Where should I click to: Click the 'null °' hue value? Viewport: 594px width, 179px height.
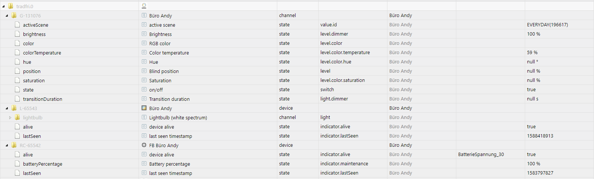[533, 62]
